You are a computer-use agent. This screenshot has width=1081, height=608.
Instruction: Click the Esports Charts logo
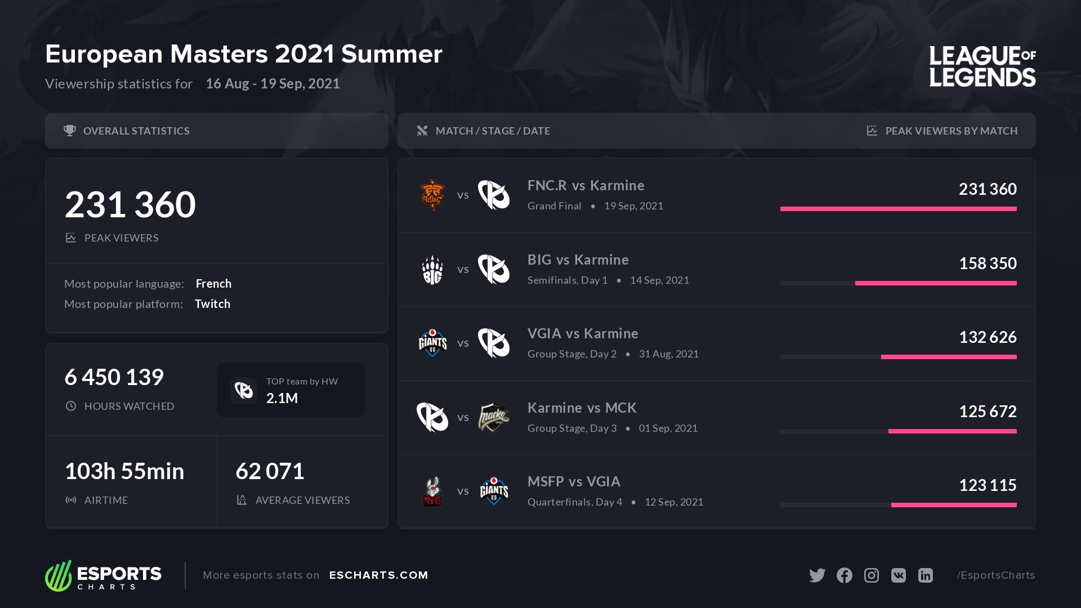[104, 575]
